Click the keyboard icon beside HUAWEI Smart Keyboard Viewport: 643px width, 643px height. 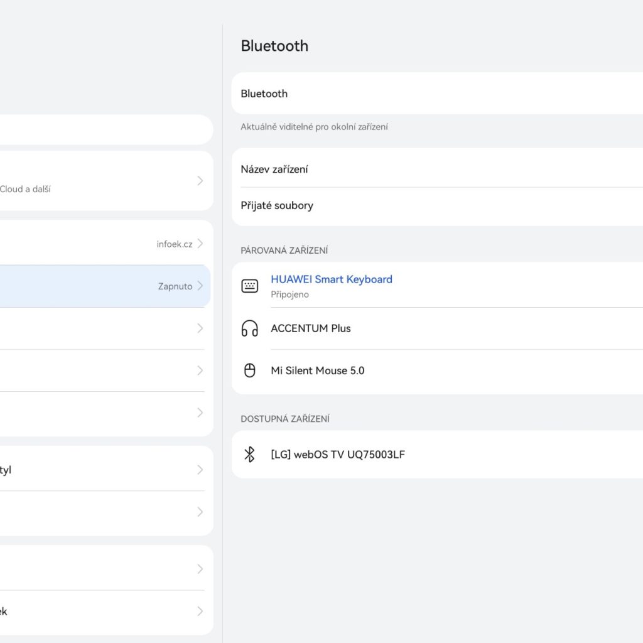(249, 286)
